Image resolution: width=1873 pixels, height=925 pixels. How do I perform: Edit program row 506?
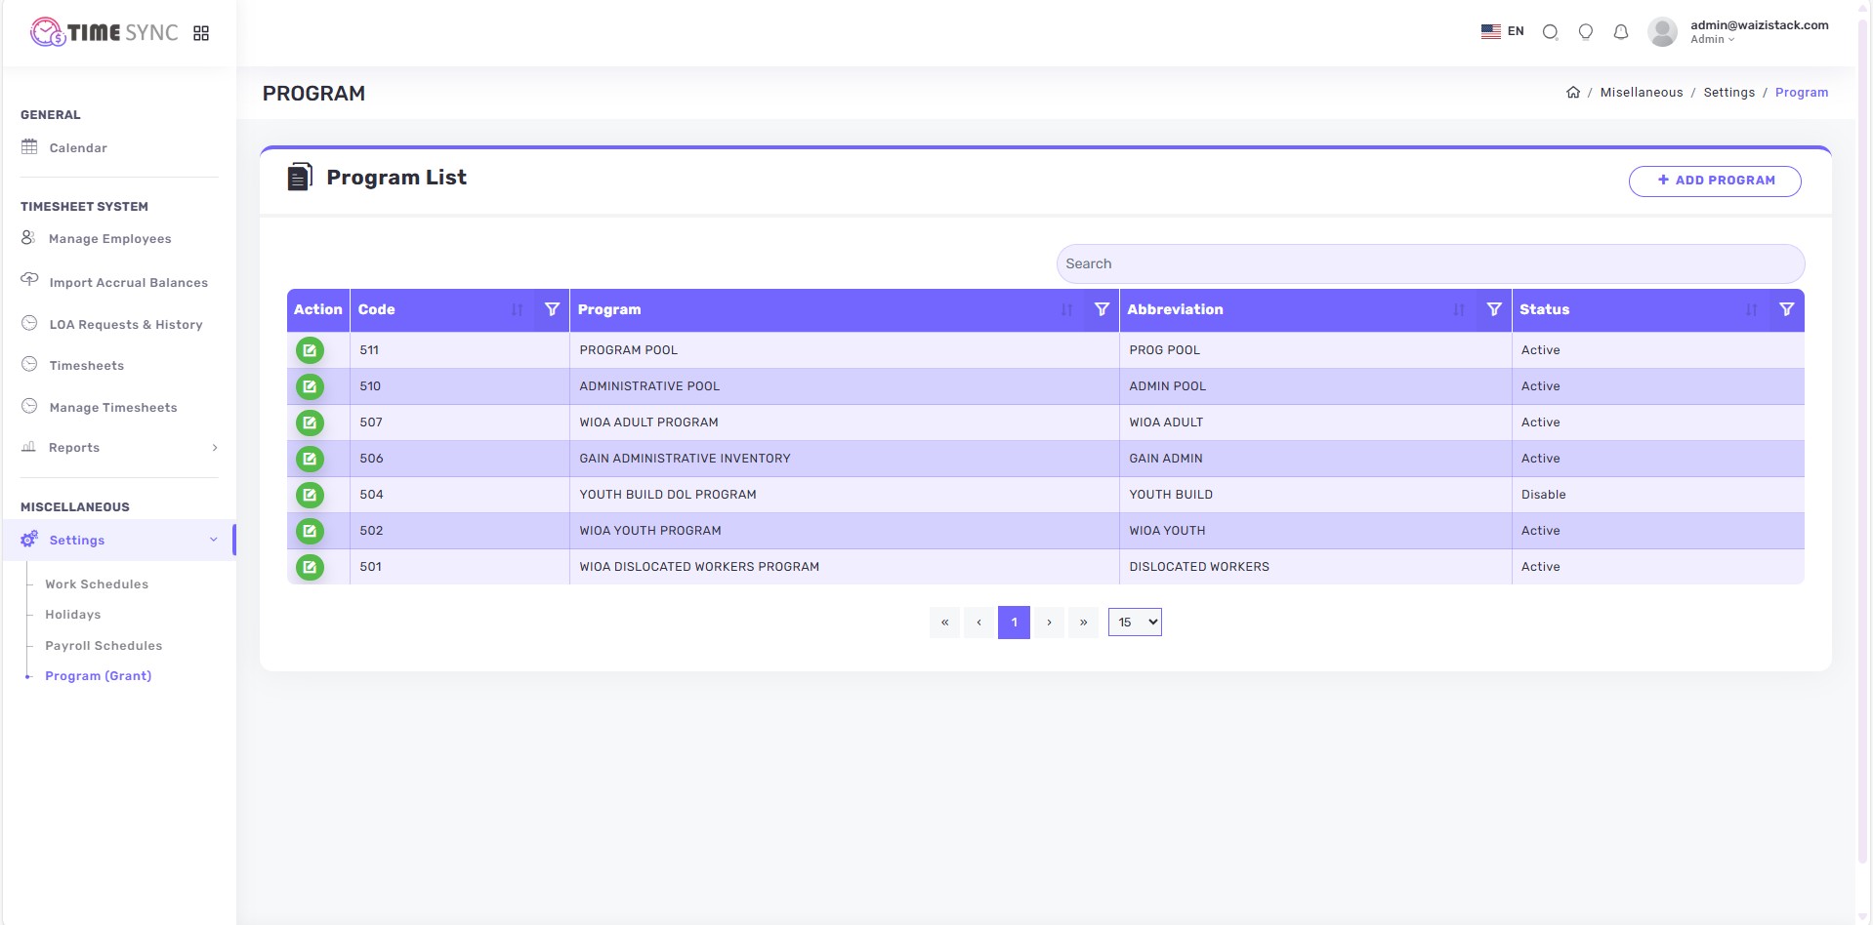coord(310,459)
